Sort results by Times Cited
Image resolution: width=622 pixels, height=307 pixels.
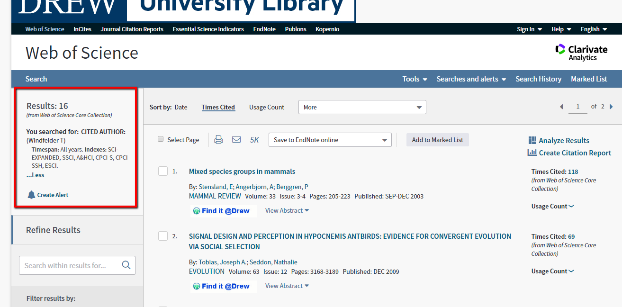[x=218, y=107]
